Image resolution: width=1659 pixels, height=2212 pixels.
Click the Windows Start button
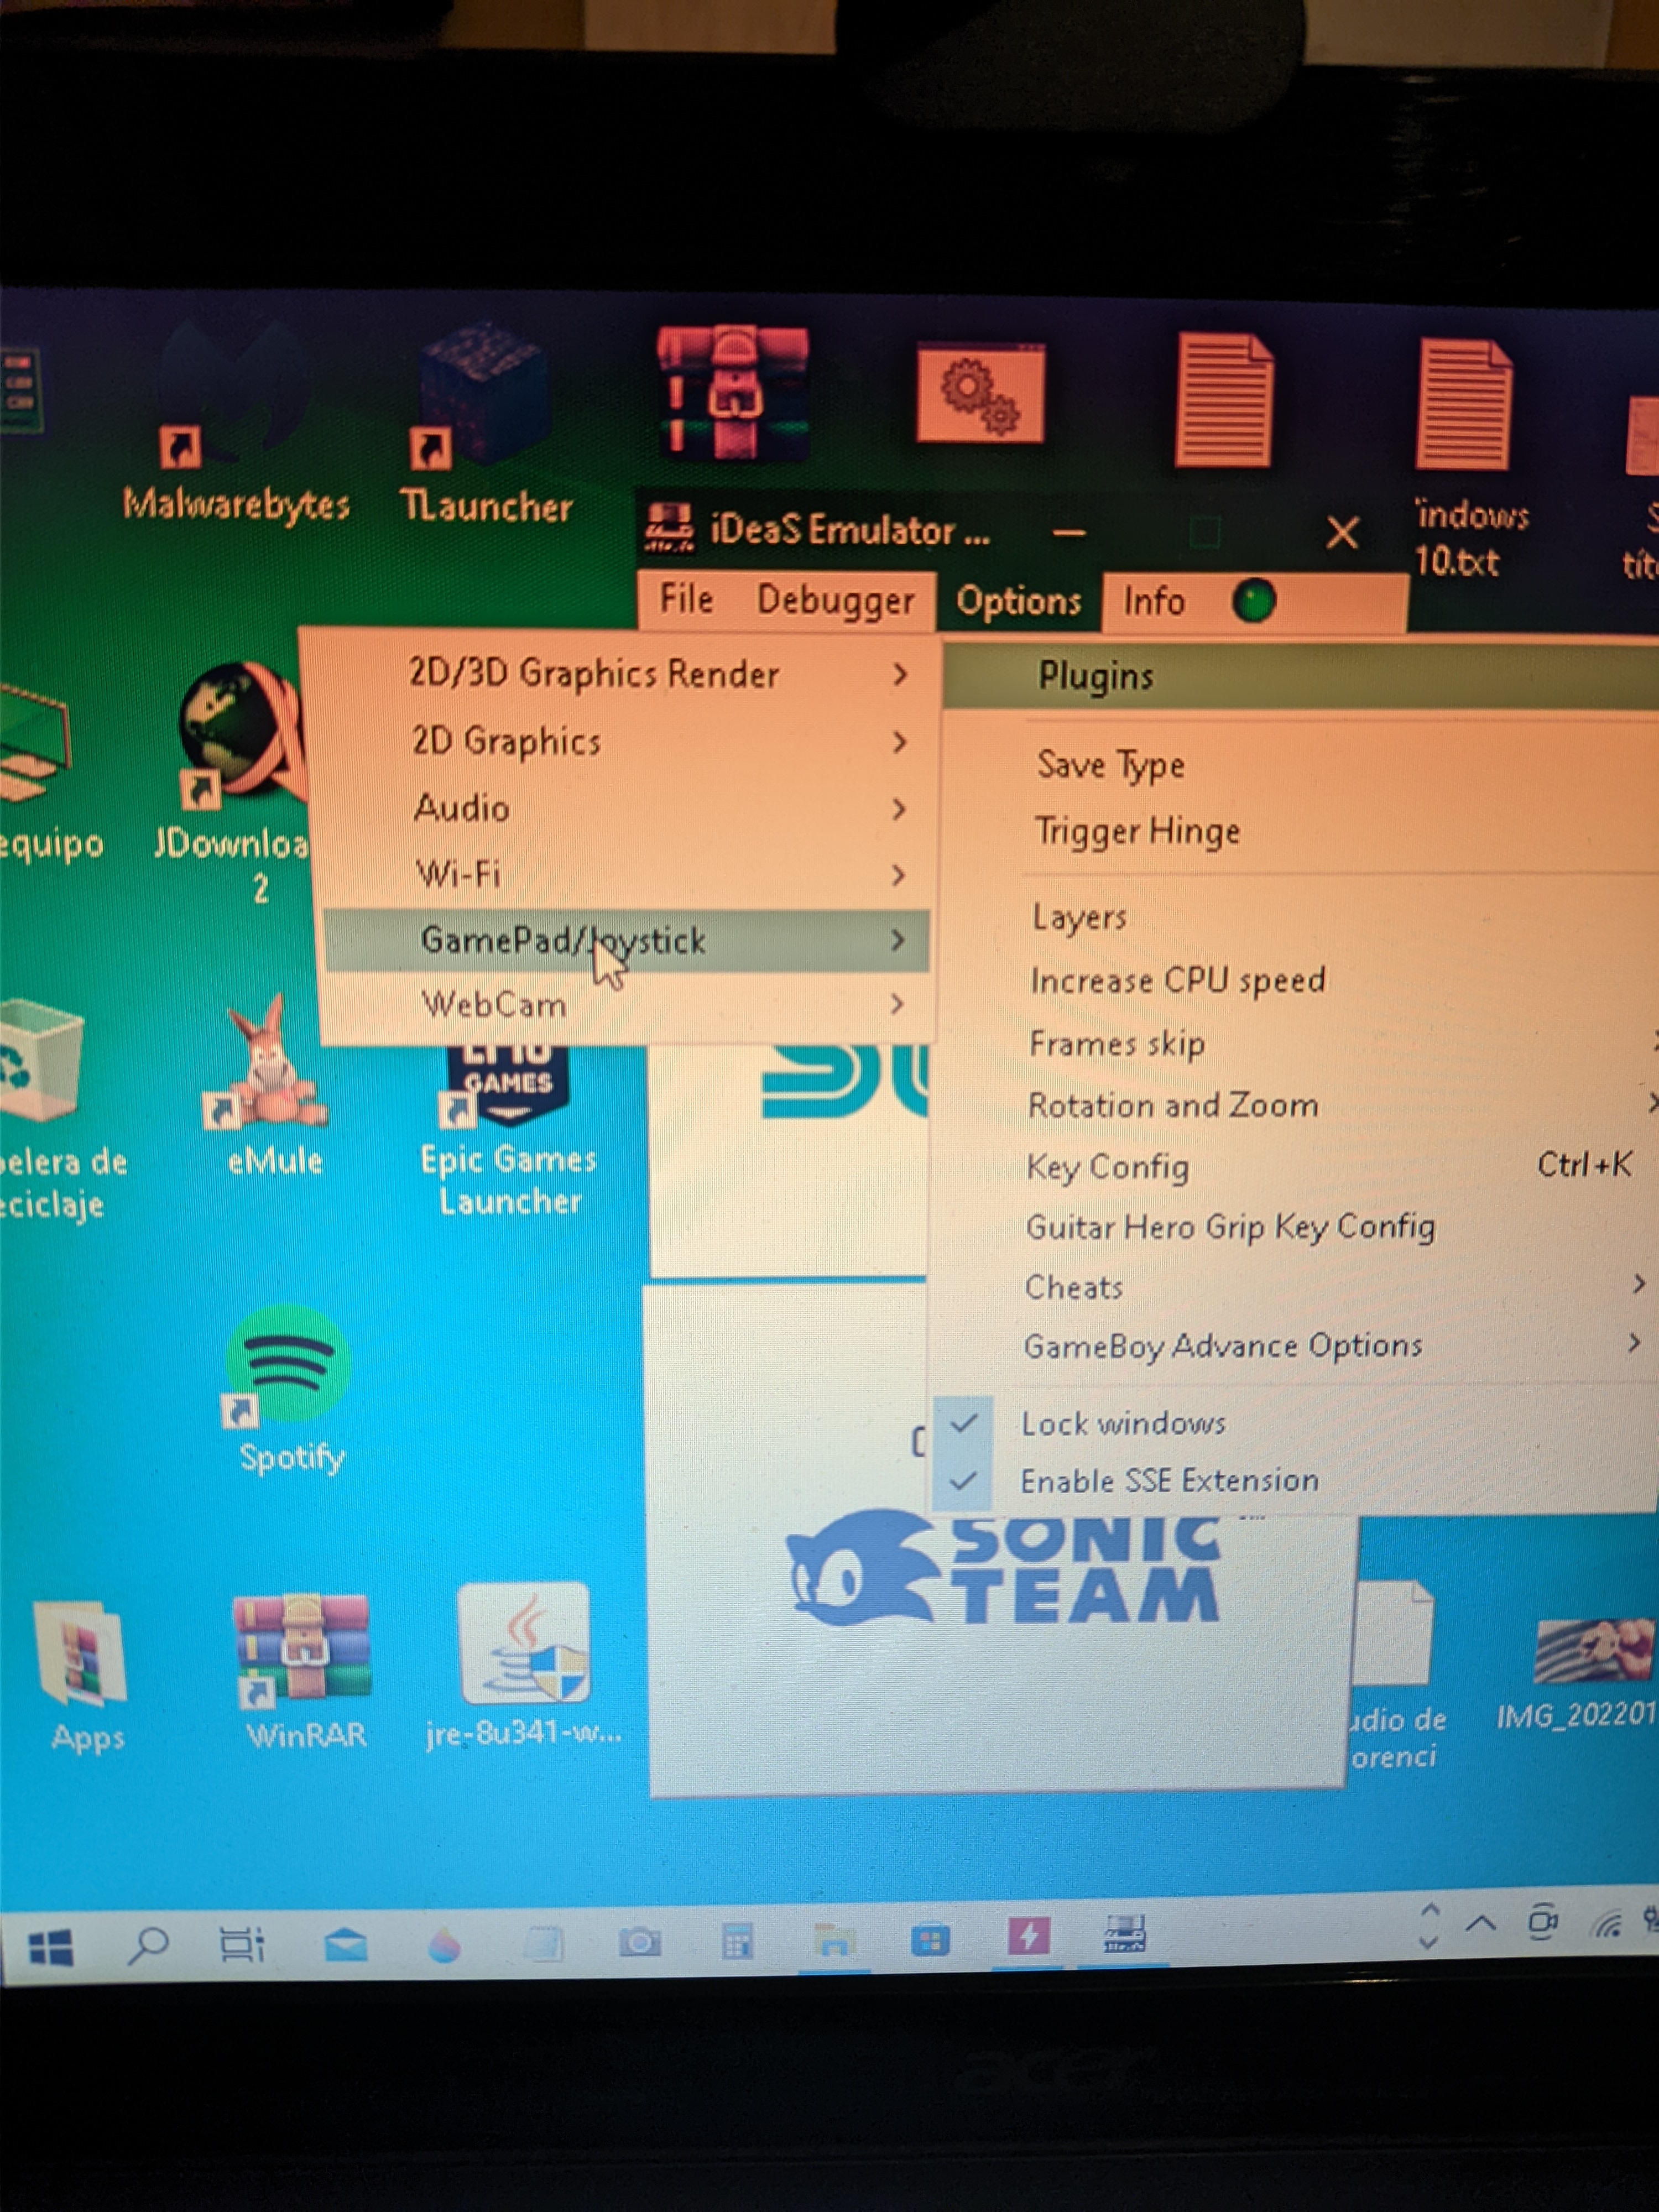[x=50, y=1948]
